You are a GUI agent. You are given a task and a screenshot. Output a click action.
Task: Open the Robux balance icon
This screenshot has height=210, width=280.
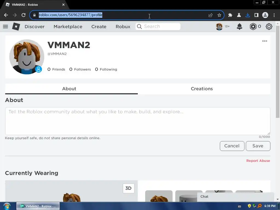click(x=253, y=27)
